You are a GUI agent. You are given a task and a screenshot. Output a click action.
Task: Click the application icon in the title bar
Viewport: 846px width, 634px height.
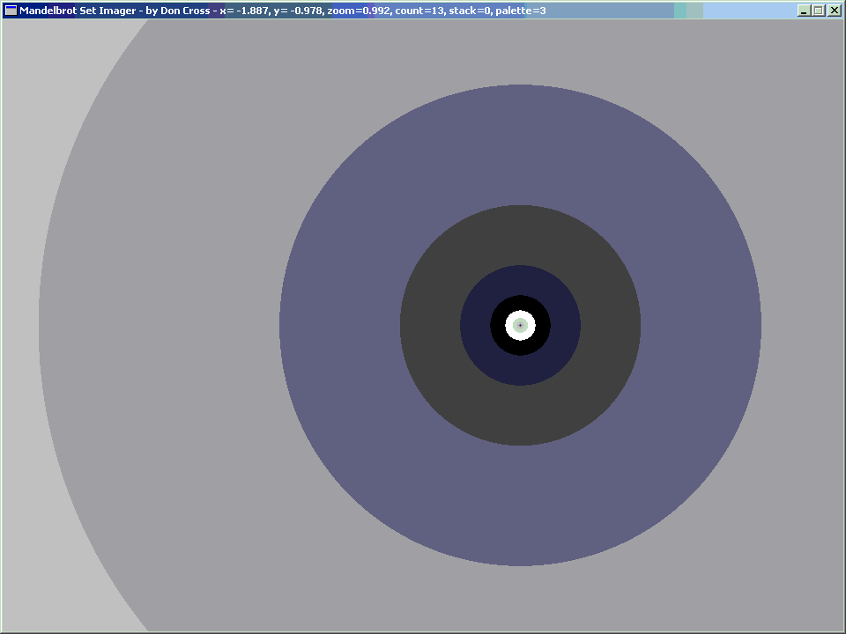tap(11, 11)
